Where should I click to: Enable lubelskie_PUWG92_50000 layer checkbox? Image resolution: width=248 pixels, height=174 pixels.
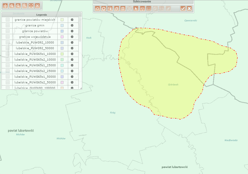[x=8, y=48]
